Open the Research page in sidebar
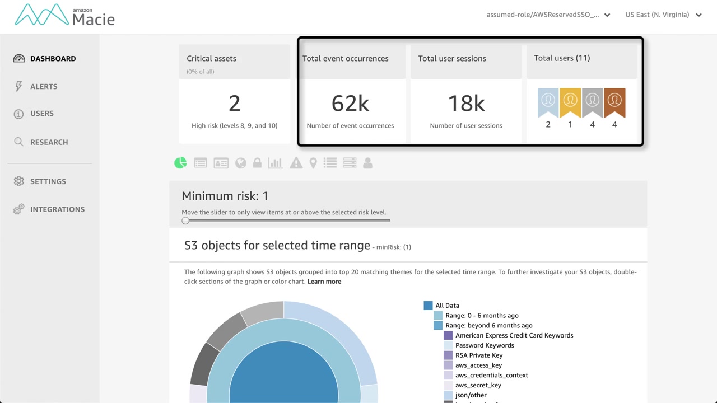717x403 pixels. coord(49,142)
